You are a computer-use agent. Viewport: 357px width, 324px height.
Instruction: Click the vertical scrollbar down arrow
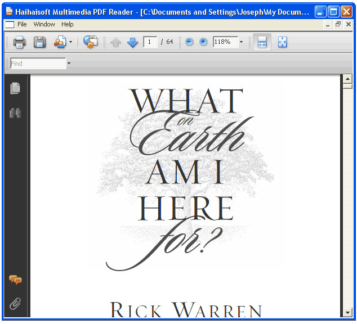click(x=347, y=313)
